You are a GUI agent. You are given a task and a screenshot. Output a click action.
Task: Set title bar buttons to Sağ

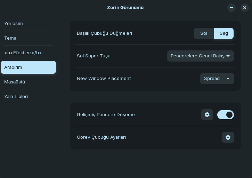224,33
